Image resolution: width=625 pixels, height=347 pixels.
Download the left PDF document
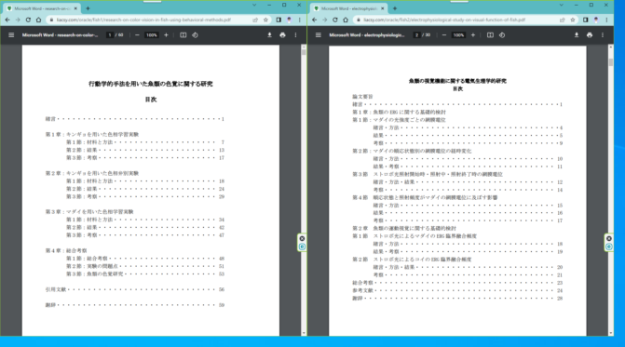pyautogui.click(x=269, y=35)
